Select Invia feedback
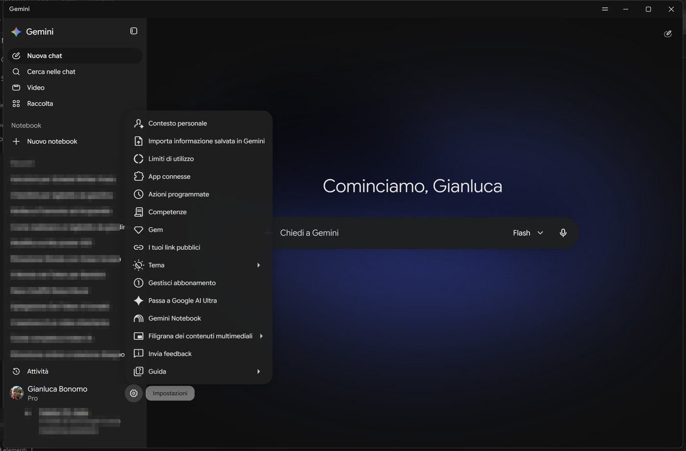This screenshot has height=451, width=686. point(198,354)
